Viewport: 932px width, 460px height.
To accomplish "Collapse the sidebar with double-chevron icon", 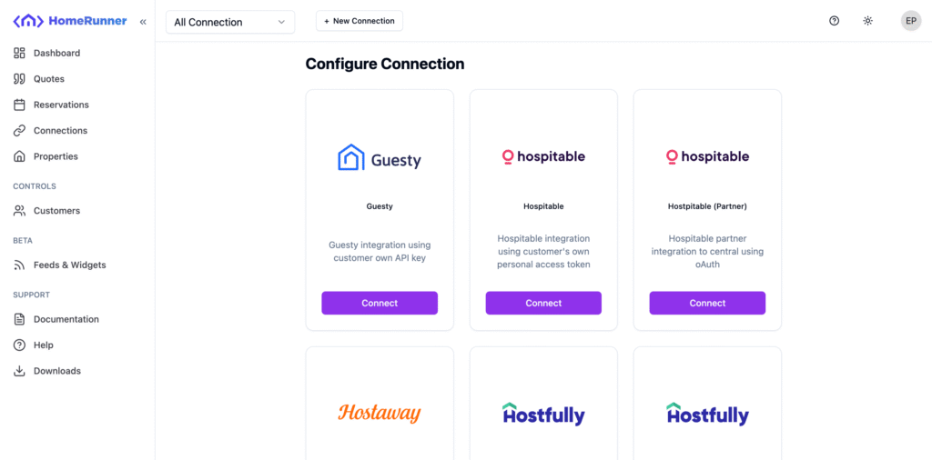I will click(x=143, y=21).
